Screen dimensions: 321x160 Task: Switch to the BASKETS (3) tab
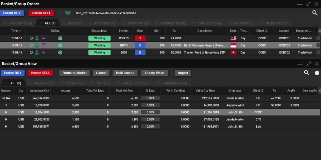click(x=43, y=83)
